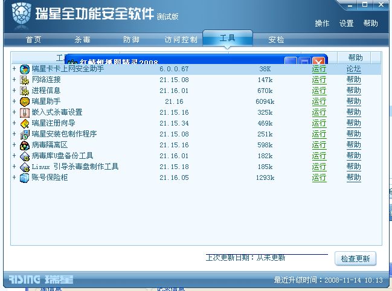The image size is (392, 291).
Task: Click the 检查更新 button
Action: [355, 258]
